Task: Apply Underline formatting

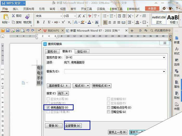Action: point(49,22)
